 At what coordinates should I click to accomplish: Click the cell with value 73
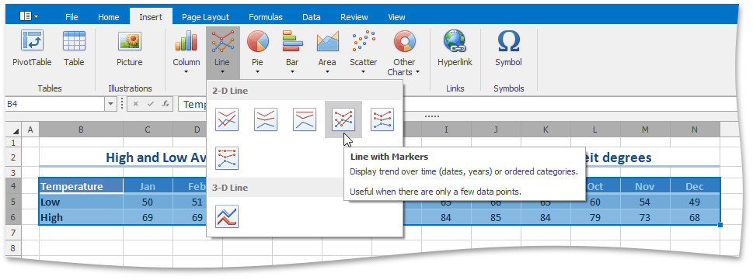click(645, 217)
